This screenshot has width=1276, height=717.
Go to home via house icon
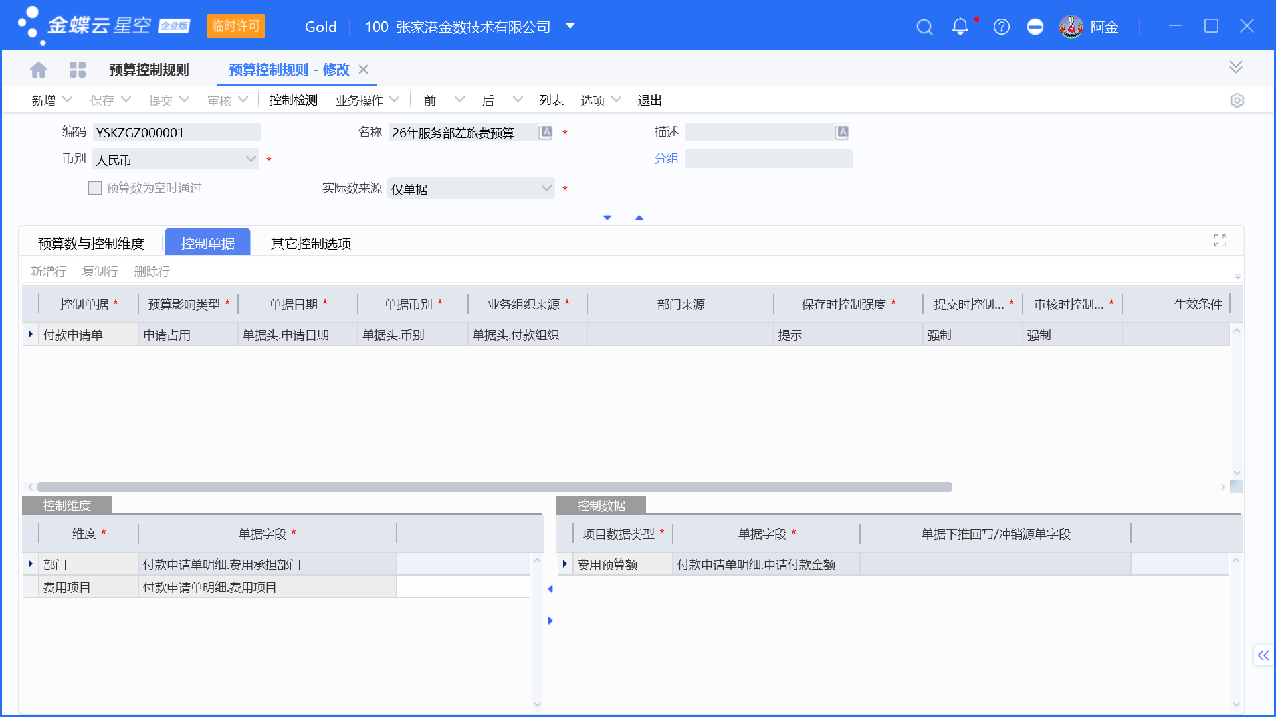point(39,70)
